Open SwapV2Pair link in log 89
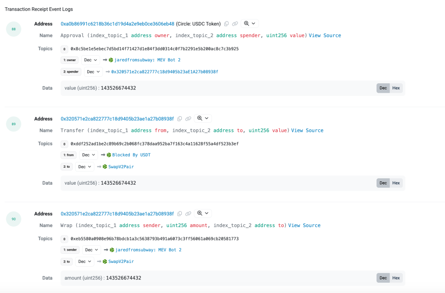The height and width of the screenshot is (293, 445). tap(121, 166)
